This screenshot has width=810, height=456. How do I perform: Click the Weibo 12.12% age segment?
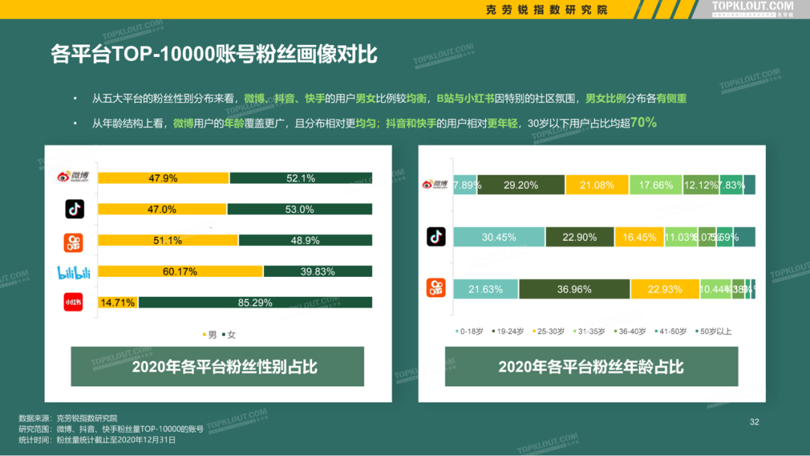[x=701, y=185]
